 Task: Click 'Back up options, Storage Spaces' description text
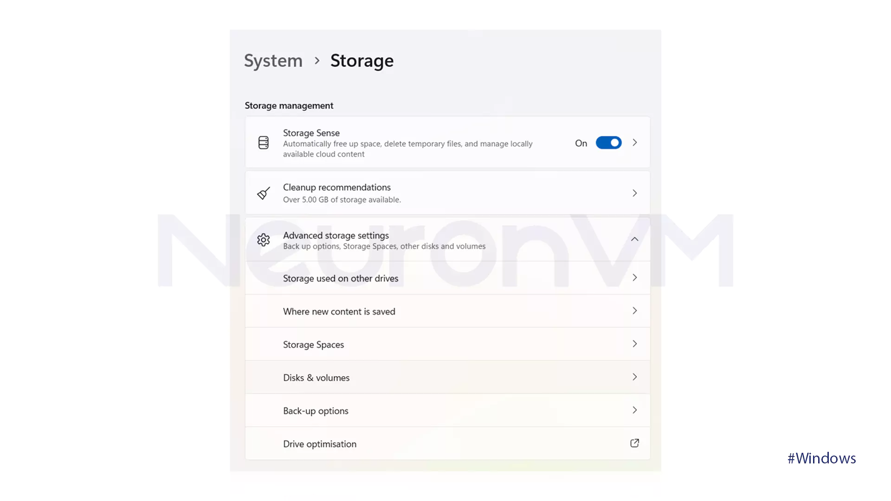[x=384, y=246]
